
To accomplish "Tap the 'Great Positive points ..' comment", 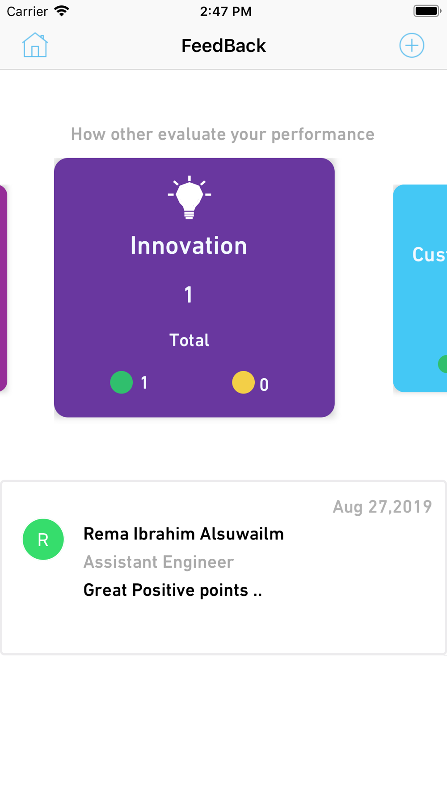I will (x=173, y=591).
